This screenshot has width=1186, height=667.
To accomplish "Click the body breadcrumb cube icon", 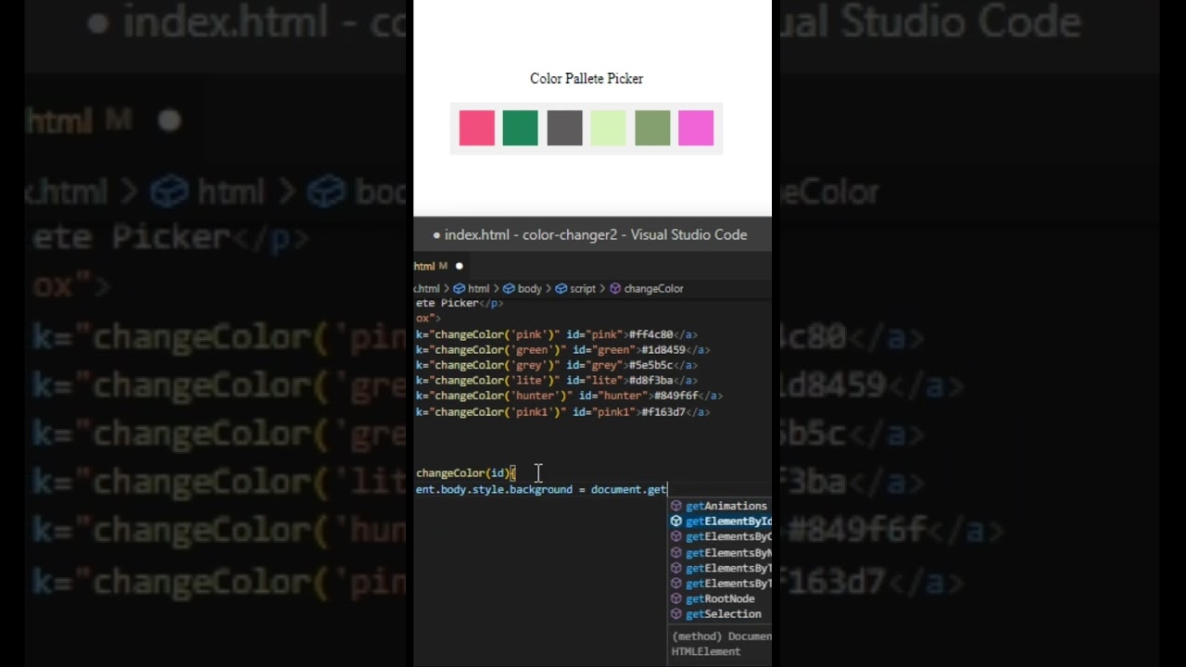I will [x=509, y=289].
